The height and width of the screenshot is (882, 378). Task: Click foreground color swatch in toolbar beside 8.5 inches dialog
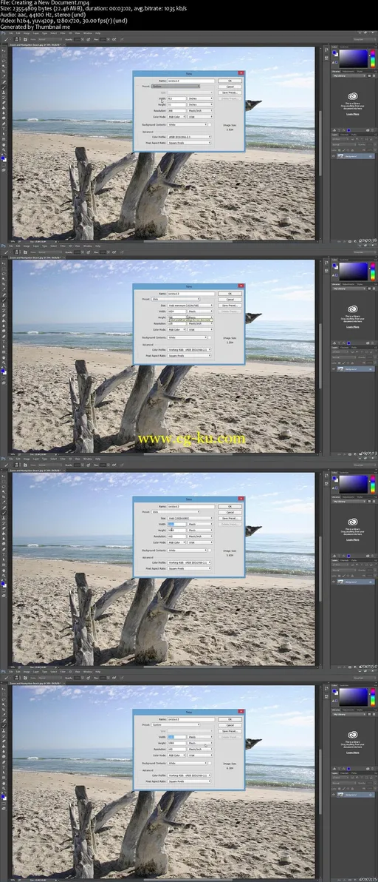point(3,158)
